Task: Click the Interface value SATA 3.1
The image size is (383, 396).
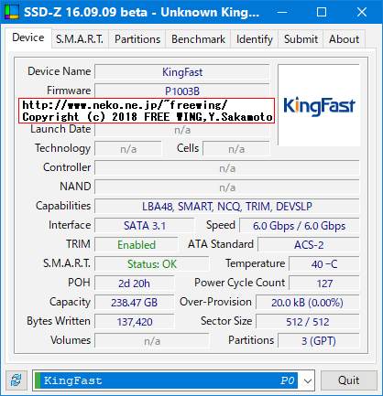Action: pyautogui.click(x=145, y=226)
